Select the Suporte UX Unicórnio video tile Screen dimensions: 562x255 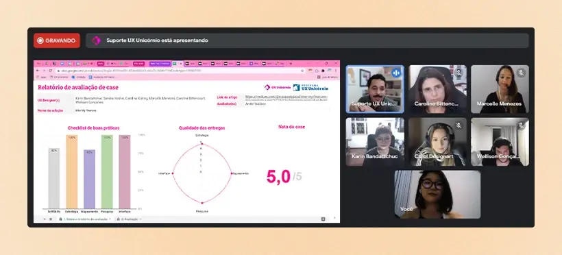point(375,89)
